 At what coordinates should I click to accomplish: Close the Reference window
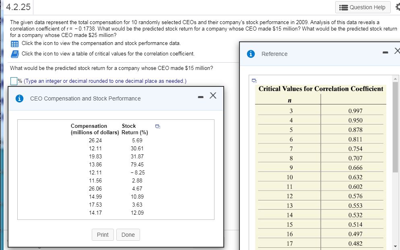[397, 51]
